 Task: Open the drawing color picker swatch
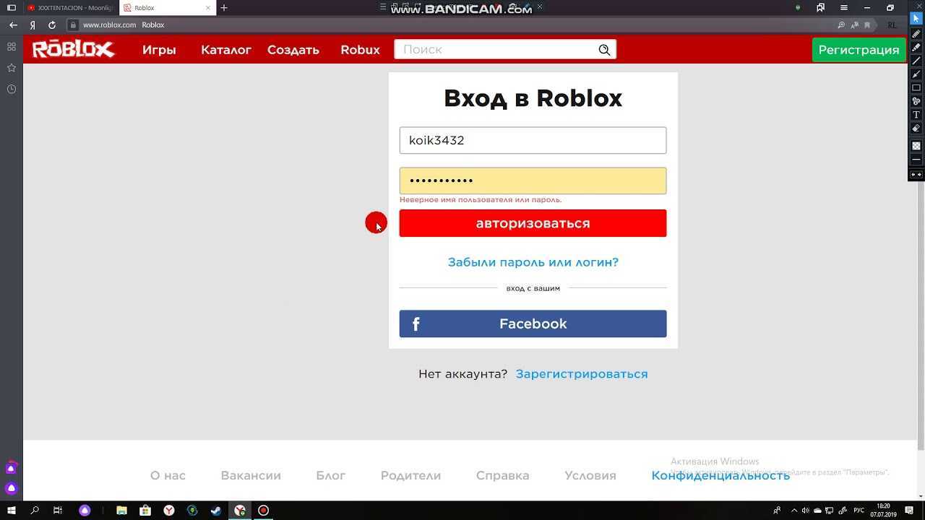coord(916,146)
